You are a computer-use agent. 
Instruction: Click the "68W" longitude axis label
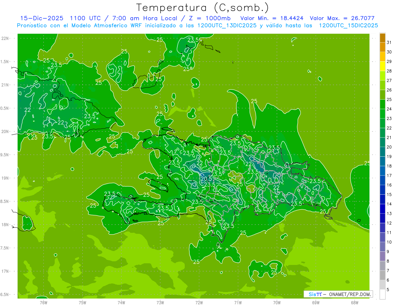355,302
